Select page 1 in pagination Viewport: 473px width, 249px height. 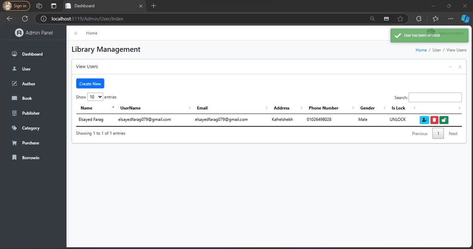pyautogui.click(x=438, y=133)
